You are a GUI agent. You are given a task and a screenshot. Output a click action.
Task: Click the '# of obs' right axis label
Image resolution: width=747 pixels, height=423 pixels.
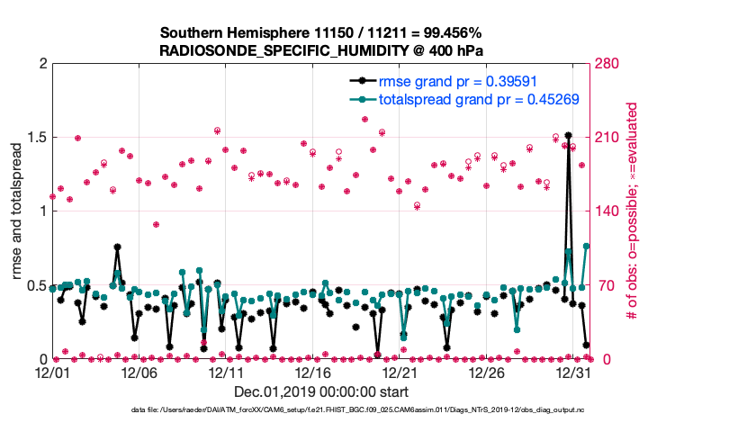pyautogui.click(x=632, y=211)
